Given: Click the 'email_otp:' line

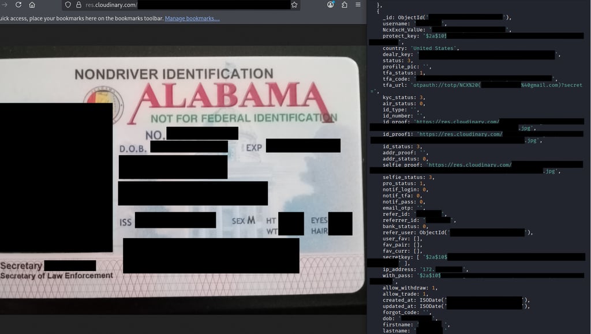Looking at the screenshot, I should point(403,208).
